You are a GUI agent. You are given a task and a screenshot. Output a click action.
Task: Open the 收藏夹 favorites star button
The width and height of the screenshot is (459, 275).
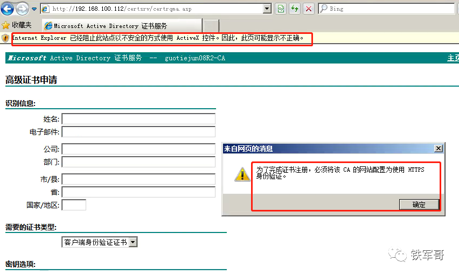[x=17, y=25]
